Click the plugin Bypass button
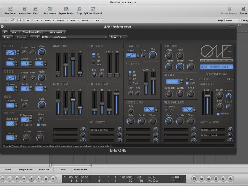Image resolution: width=248 pixels, height=186 pixels. 8,37
